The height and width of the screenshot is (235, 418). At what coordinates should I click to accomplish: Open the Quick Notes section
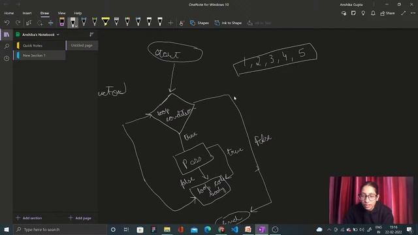pyautogui.click(x=39, y=46)
